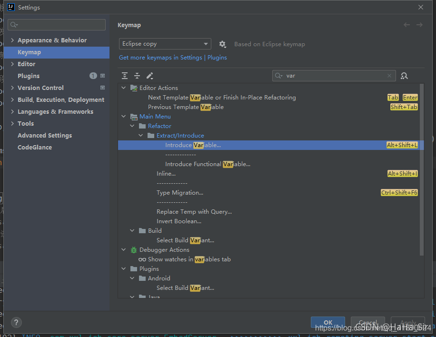Clear the 'var' search with the X icon
This screenshot has height=337, width=436.
coord(389,76)
